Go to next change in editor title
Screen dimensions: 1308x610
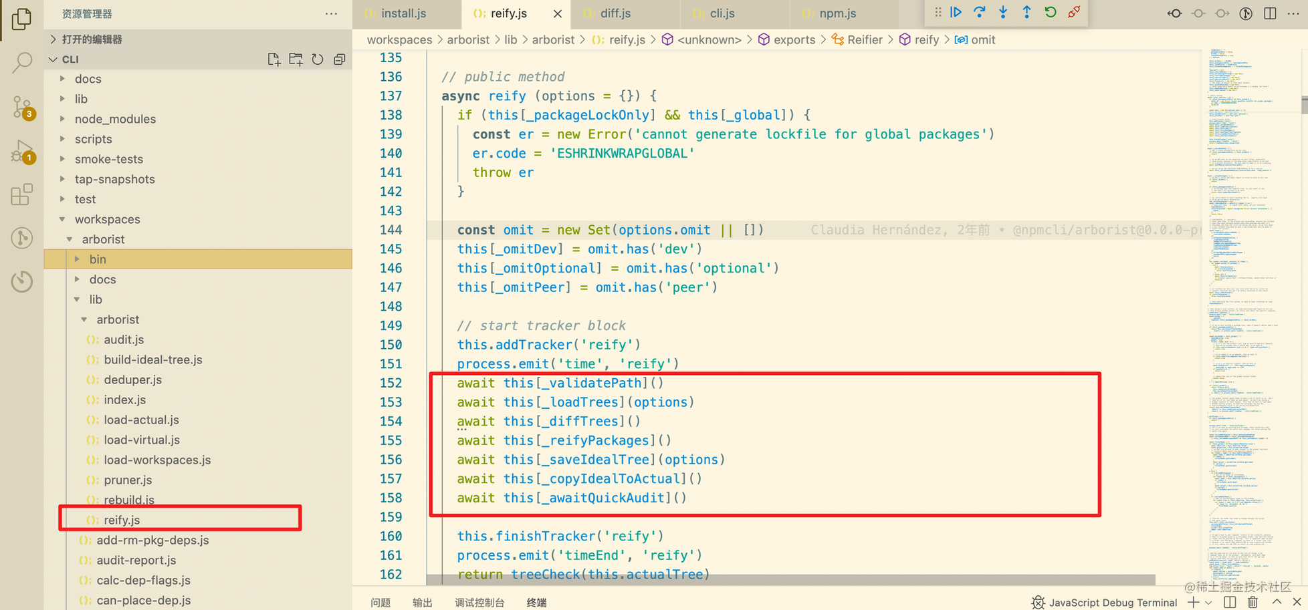pos(1222,13)
